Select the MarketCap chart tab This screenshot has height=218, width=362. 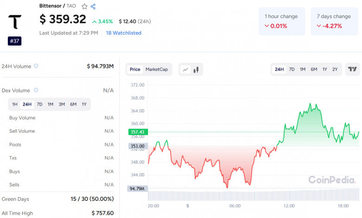pyautogui.click(x=156, y=70)
